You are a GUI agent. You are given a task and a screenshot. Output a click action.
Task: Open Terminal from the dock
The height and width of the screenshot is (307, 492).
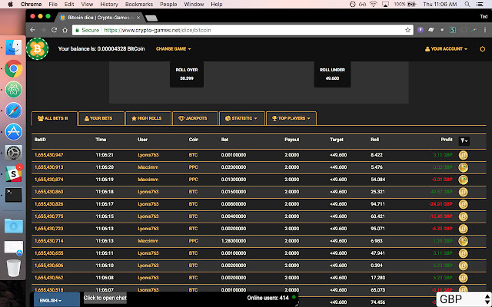(x=14, y=194)
